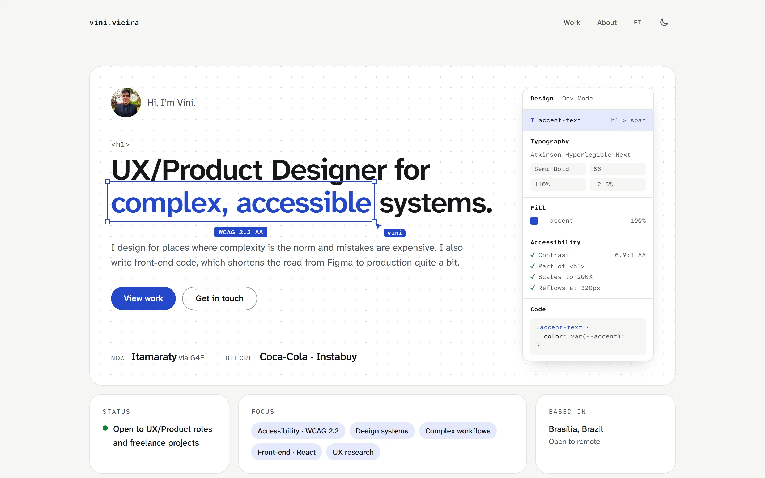765x478 pixels.
Task: Select the UX research chip
Action: [353, 452]
